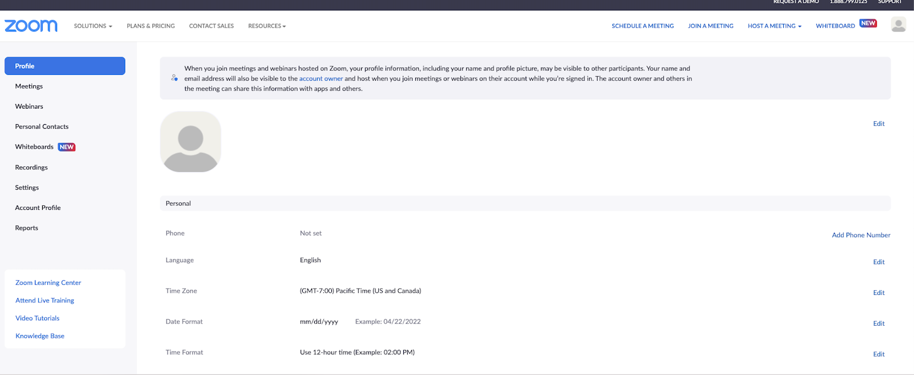The height and width of the screenshot is (375, 914).
Task: Click the person info icon in notice banner
Action: (x=174, y=78)
